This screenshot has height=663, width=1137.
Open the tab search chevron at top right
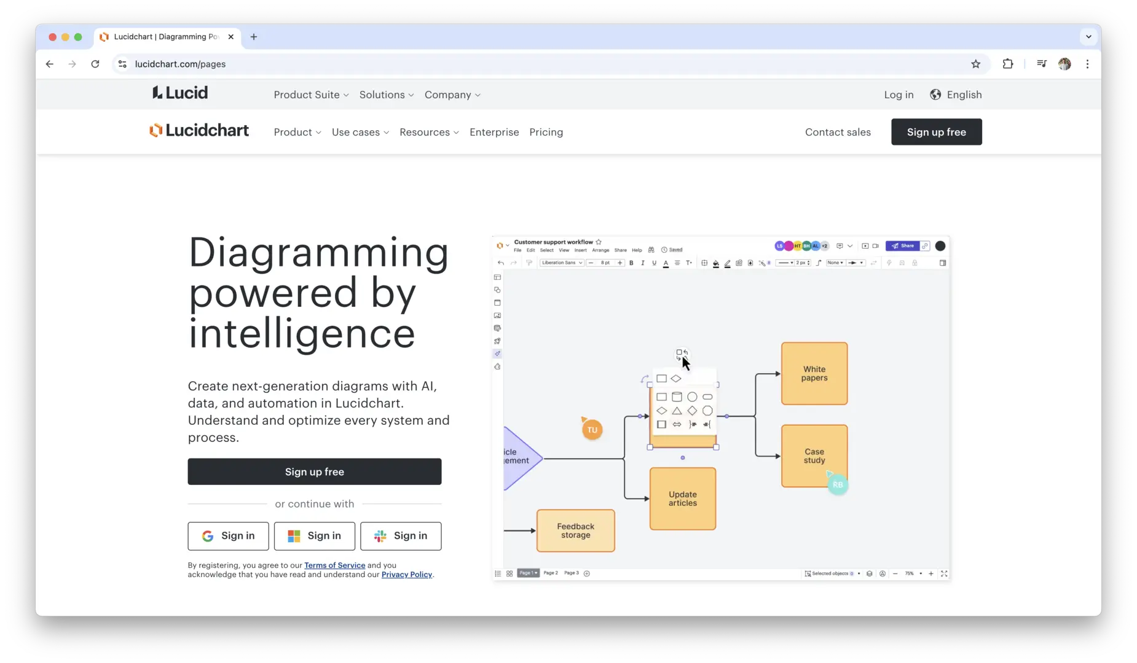tap(1088, 37)
